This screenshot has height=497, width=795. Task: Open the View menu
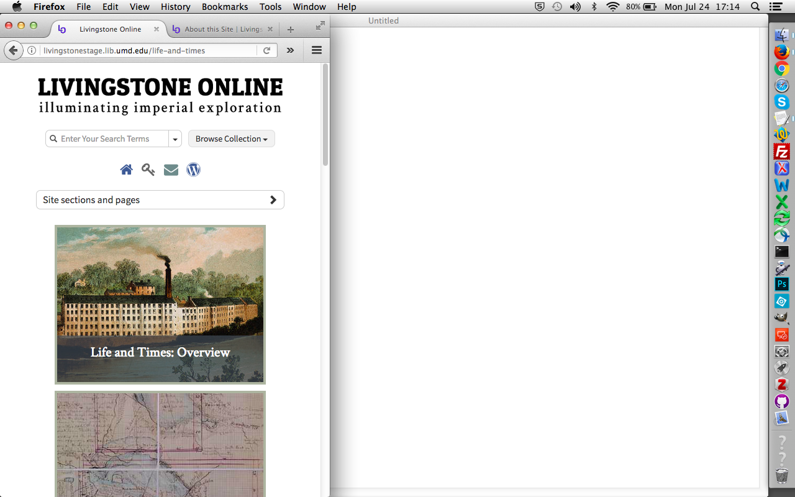click(x=140, y=7)
